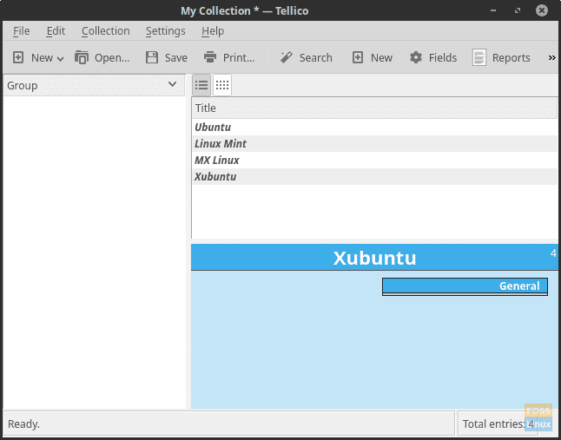Add a New entry from toolbar
Image resolution: width=561 pixels, height=440 pixels.
[x=372, y=57]
